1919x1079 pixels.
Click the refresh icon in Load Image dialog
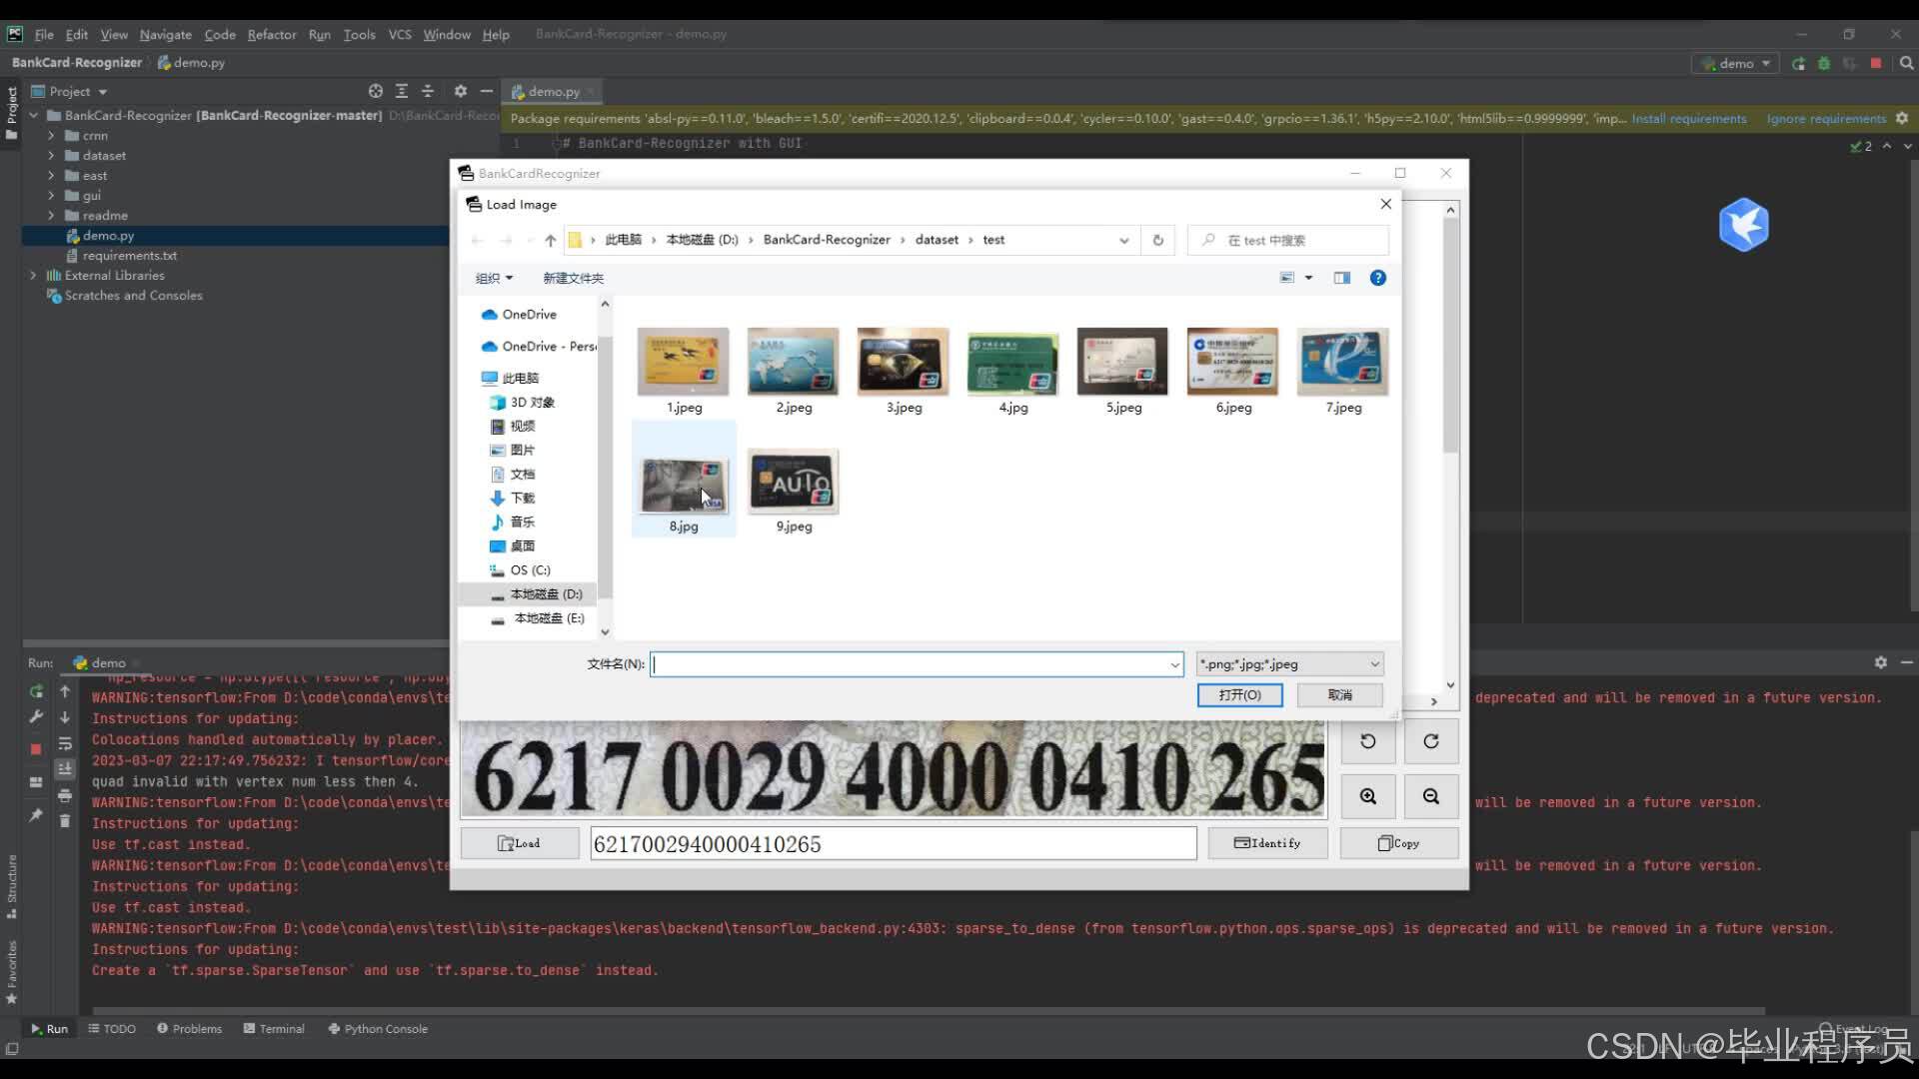point(1157,240)
